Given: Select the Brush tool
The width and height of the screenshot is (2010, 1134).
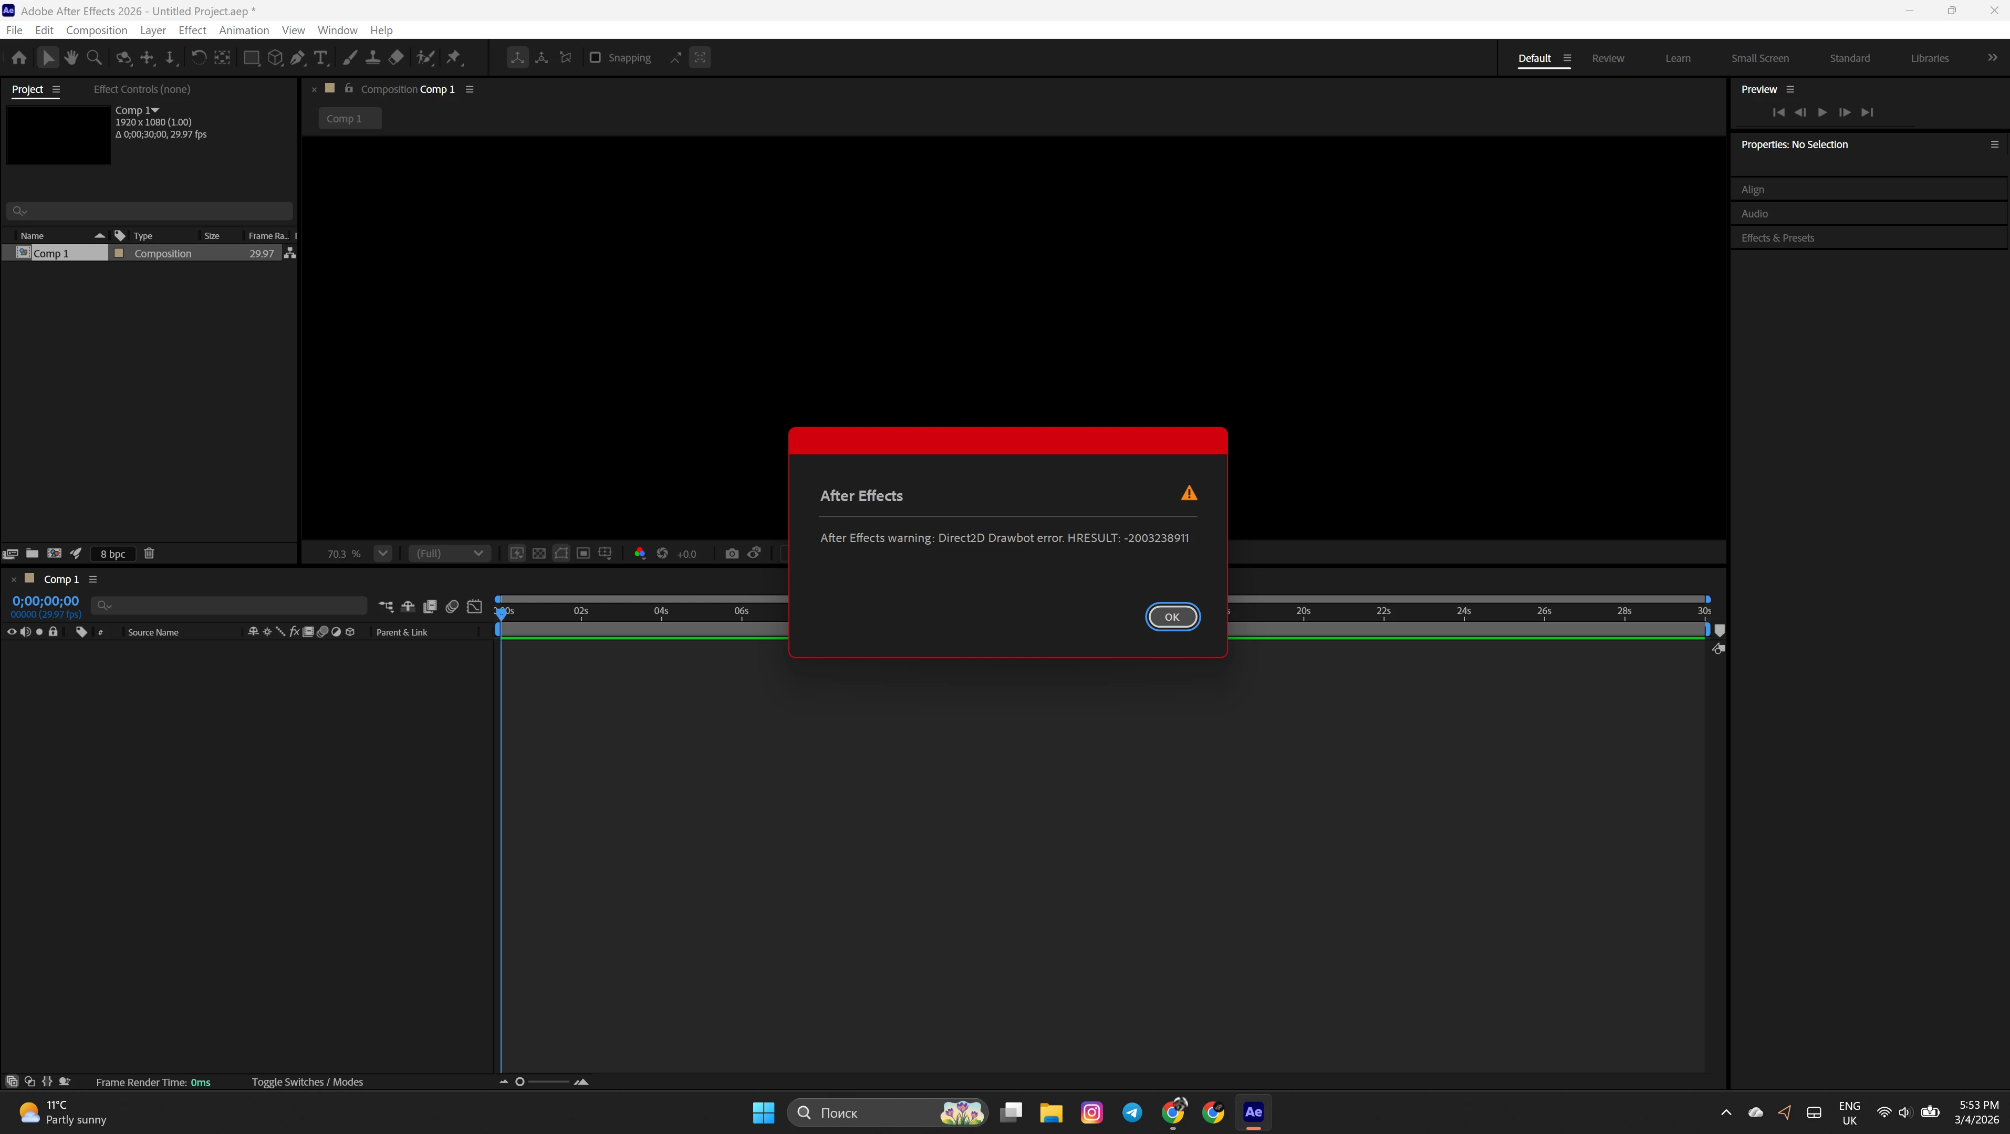Looking at the screenshot, I should pos(350,58).
